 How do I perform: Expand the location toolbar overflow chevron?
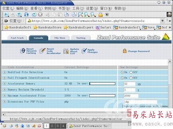(x=170, y=21)
